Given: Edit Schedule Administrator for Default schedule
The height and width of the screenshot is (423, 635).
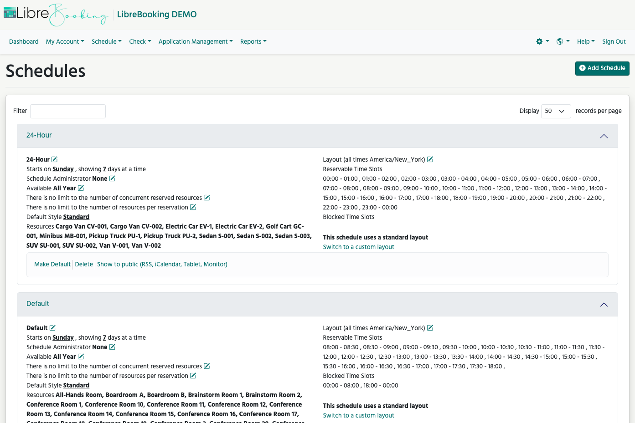Looking at the screenshot, I should pos(112,347).
